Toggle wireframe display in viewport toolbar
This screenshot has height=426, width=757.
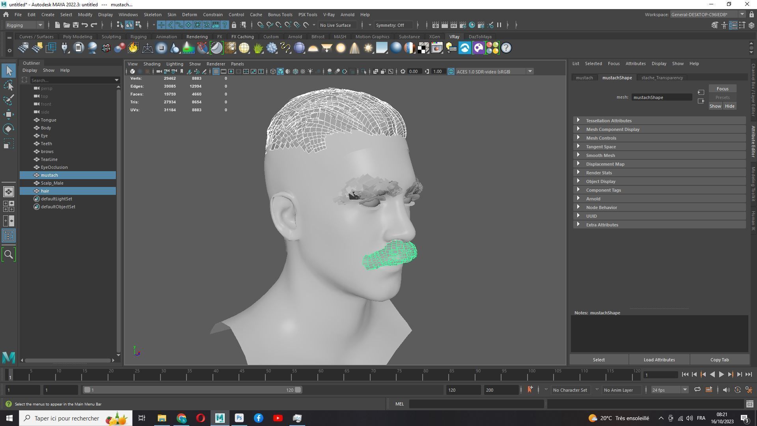point(273,71)
